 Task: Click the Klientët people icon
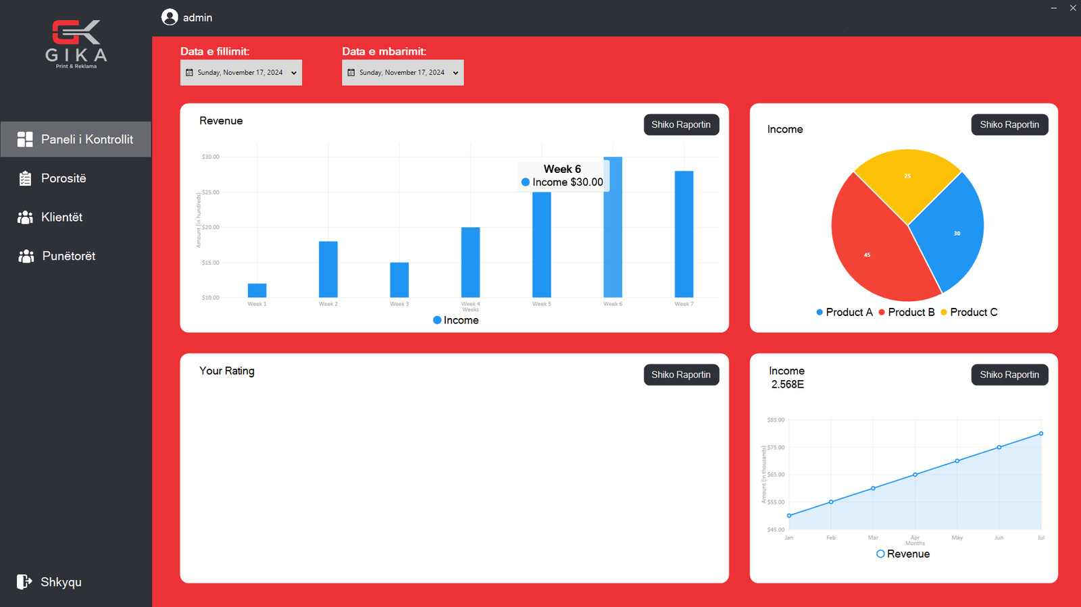(25, 217)
